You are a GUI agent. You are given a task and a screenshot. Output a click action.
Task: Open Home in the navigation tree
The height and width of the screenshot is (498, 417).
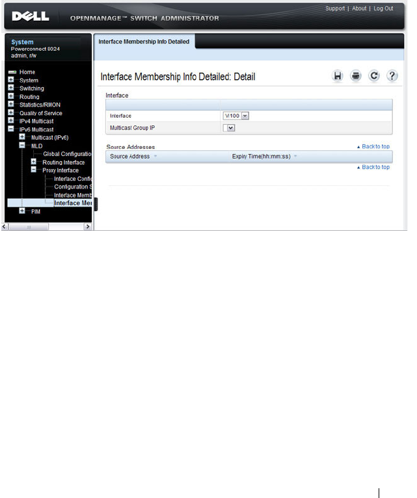point(27,72)
